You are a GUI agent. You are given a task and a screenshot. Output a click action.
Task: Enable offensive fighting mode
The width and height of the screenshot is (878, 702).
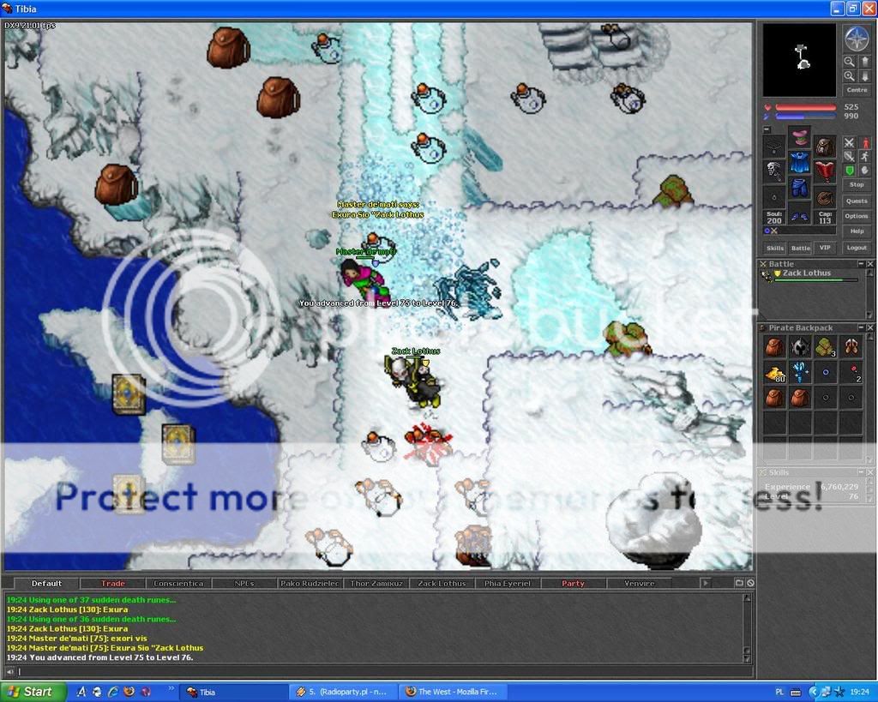coord(850,143)
